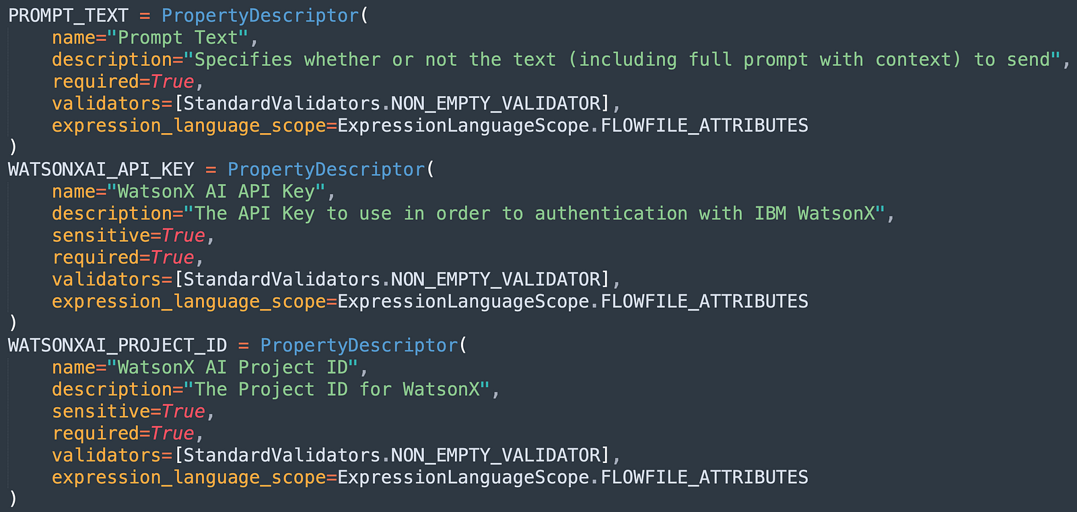The height and width of the screenshot is (512, 1077).
Task: Click the WATSONXAI_PROJECT_ID variable name
Action: pyautogui.click(x=117, y=345)
